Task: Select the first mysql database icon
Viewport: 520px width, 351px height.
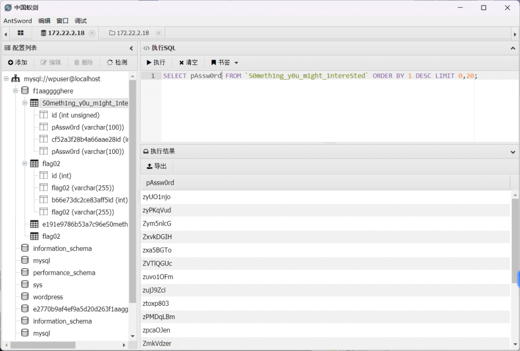Action: (25, 261)
